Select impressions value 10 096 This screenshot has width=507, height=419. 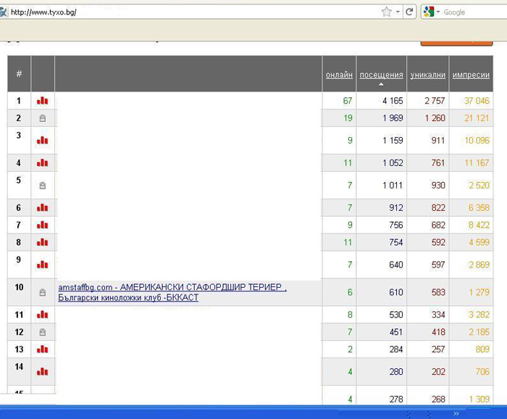[x=477, y=141]
